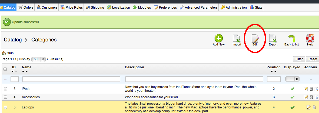
Task: Tick the checkbox for Laptops row
Action: pyautogui.click(x=5, y=107)
